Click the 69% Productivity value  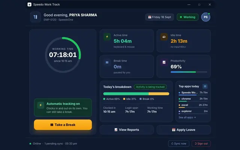point(176,67)
